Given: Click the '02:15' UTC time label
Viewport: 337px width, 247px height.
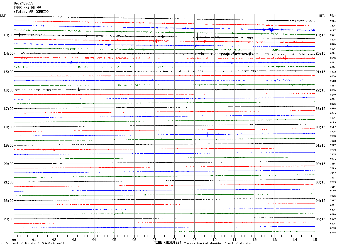Looking at the screenshot, I should [x=321, y=164].
